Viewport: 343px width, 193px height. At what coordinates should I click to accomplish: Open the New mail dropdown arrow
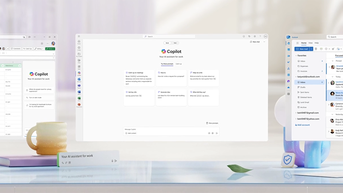click(x=311, y=49)
